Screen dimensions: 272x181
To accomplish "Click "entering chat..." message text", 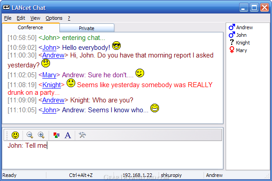I will [84, 38].
